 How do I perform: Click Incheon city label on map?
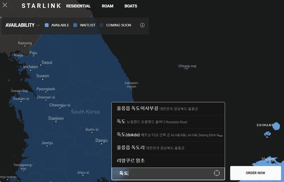click(30, 67)
